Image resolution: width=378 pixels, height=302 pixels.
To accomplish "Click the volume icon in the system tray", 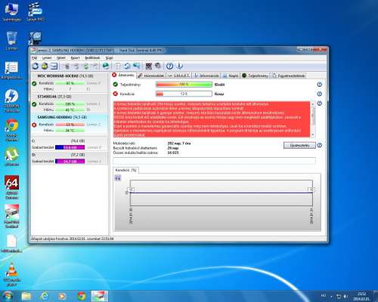I will pyautogui.click(x=345, y=296).
